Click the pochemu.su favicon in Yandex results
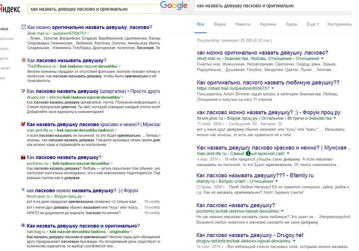This screenshot has height=251, width=359. tap(24, 157)
